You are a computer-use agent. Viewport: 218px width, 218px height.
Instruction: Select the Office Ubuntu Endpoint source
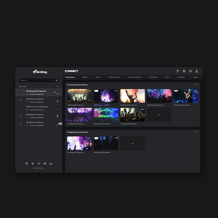[39, 108]
